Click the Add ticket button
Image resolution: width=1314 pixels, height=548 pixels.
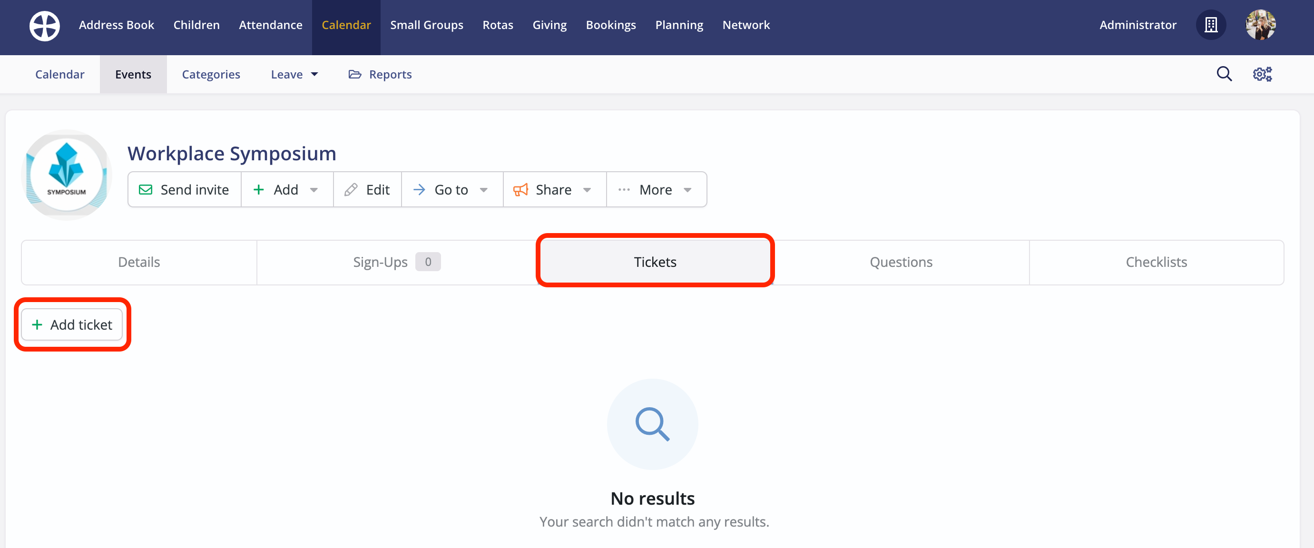pos(72,324)
